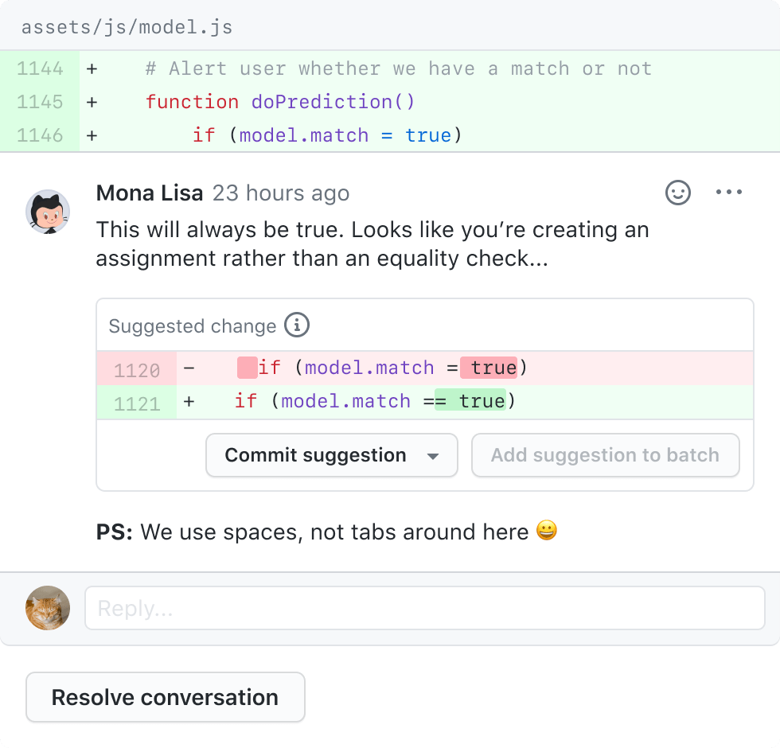The image size is (780, 748).
Task: Click the Resolve conversation button
Action: [165, 697]
